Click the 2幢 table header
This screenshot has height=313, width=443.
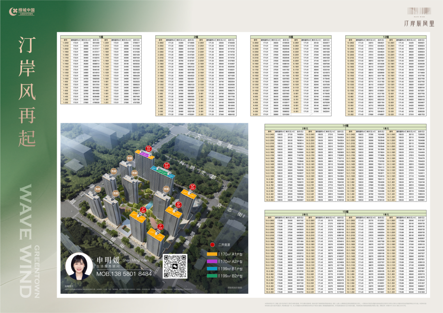click(196, 37)
